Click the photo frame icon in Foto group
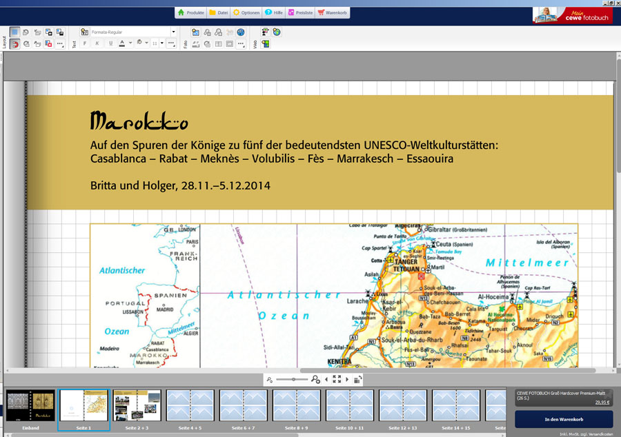The width and height of the screenshot is (621, 437). 229,44
